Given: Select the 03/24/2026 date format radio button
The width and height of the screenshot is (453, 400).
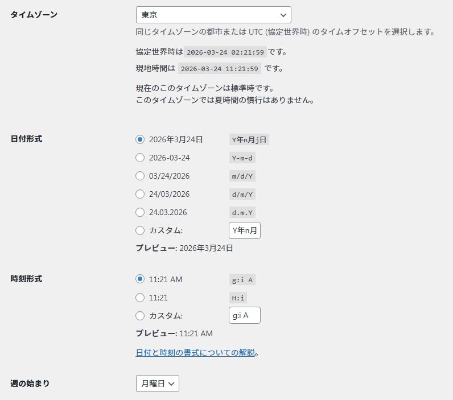Looking at the screenshot, I should tap(140, 176).
